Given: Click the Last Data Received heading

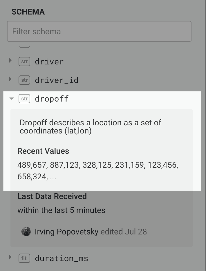Looking at the screenshot, I should coord(52,196).
